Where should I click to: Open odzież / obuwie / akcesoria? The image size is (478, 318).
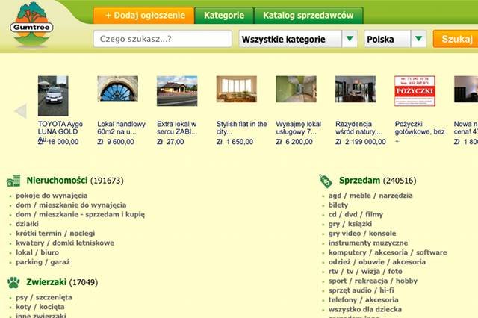376,262
